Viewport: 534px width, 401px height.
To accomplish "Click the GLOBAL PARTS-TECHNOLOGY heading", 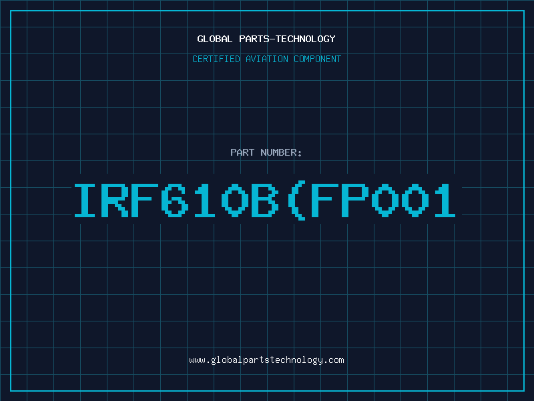I will [x=266, y=39].
